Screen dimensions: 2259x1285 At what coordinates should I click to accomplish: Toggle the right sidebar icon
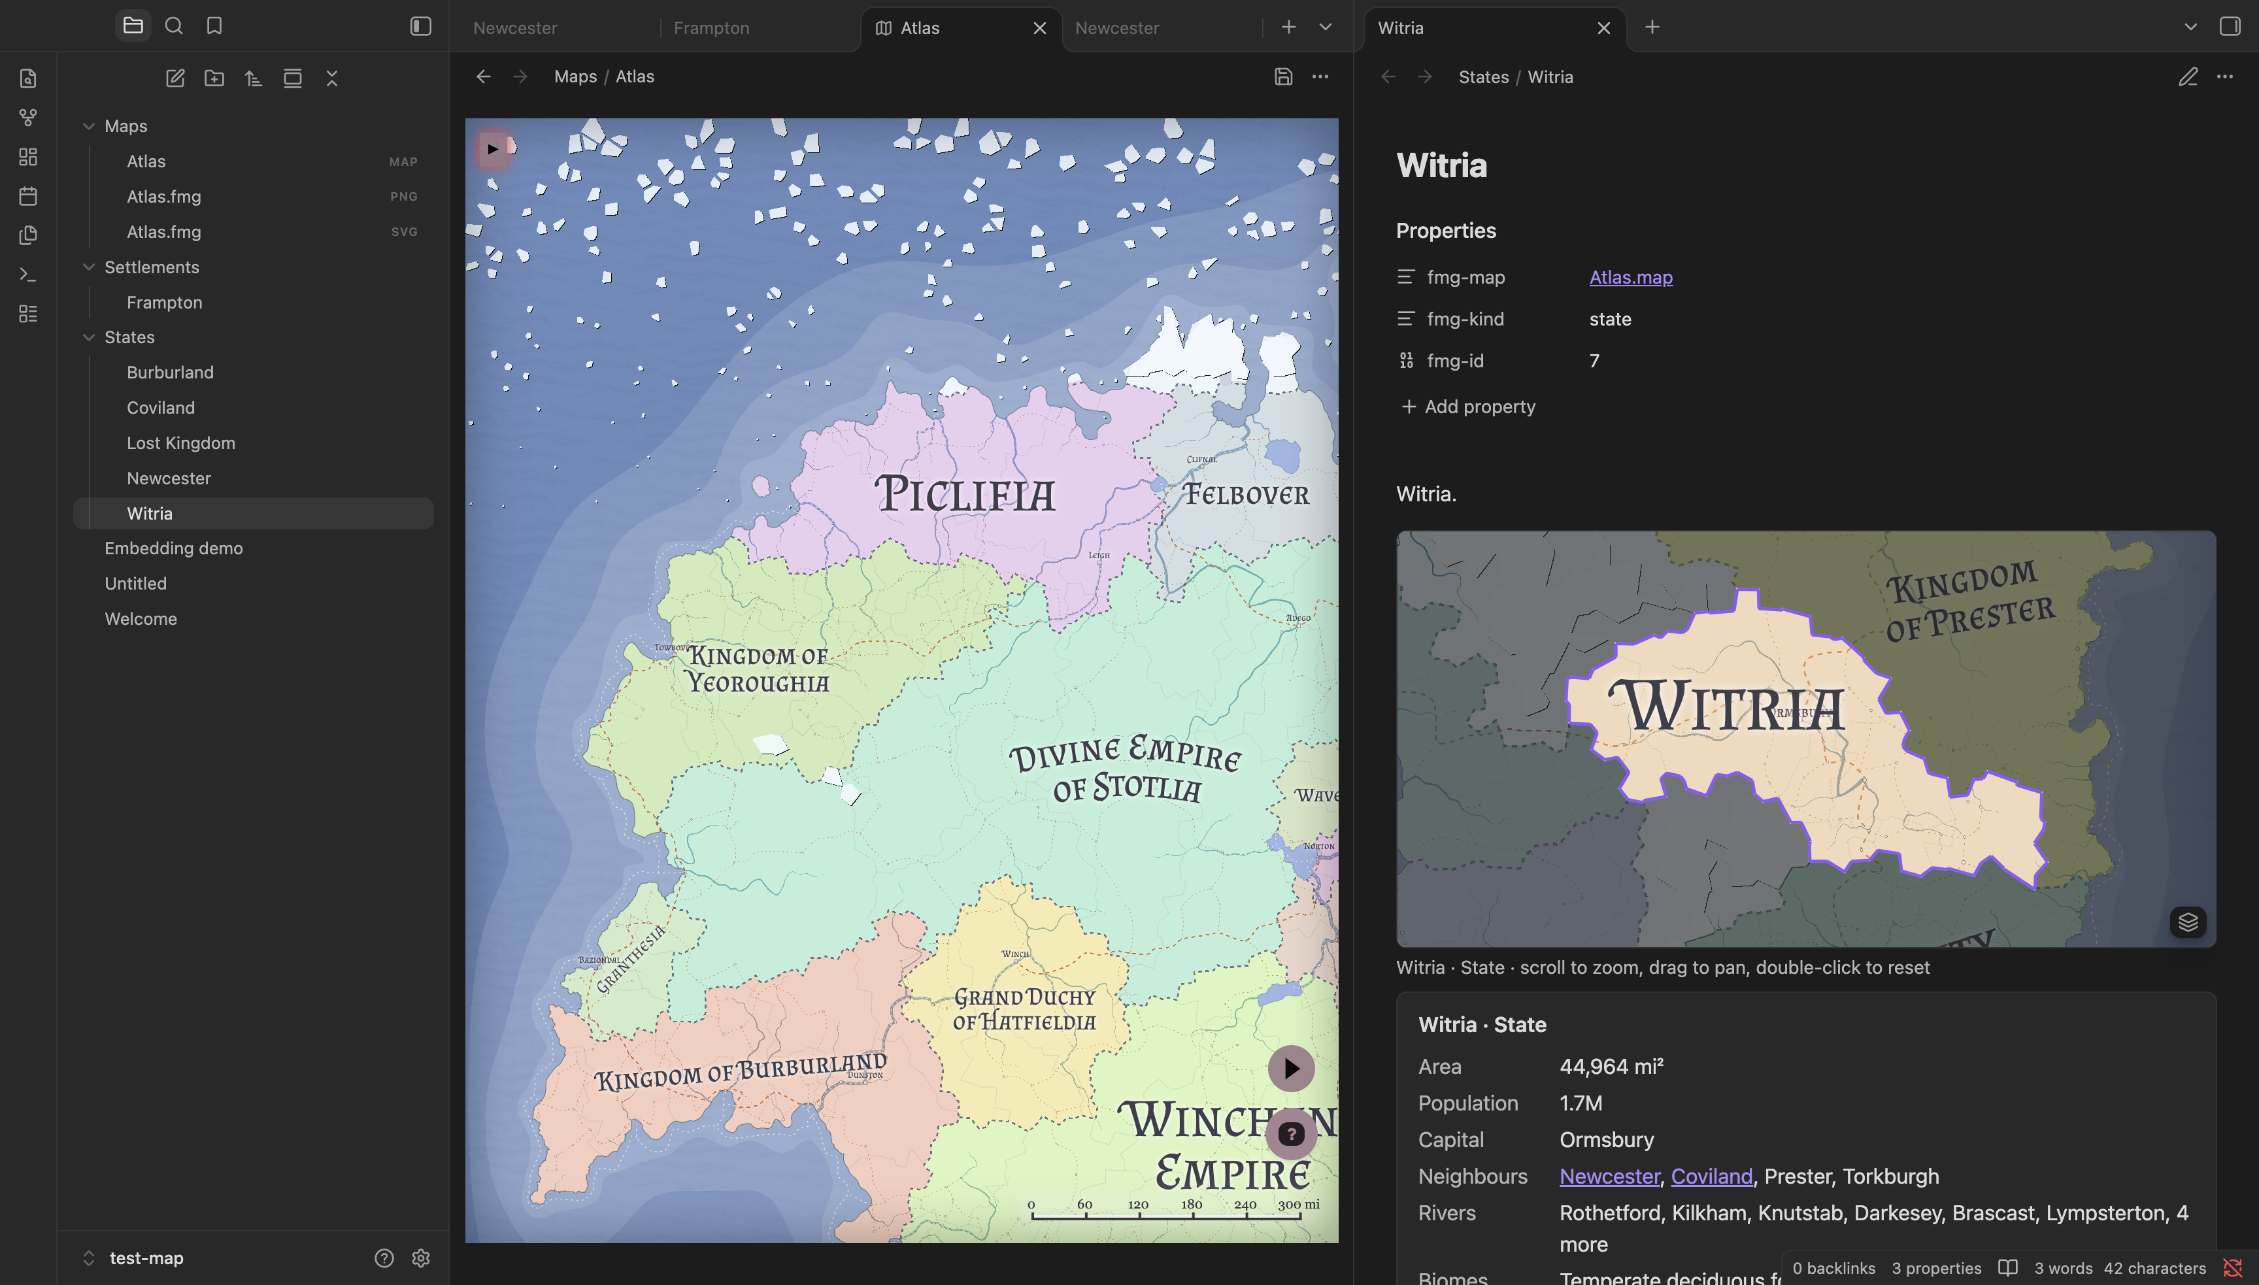[x=2230, y=27]
